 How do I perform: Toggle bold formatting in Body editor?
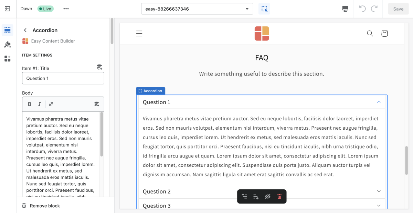coord(30,104)
